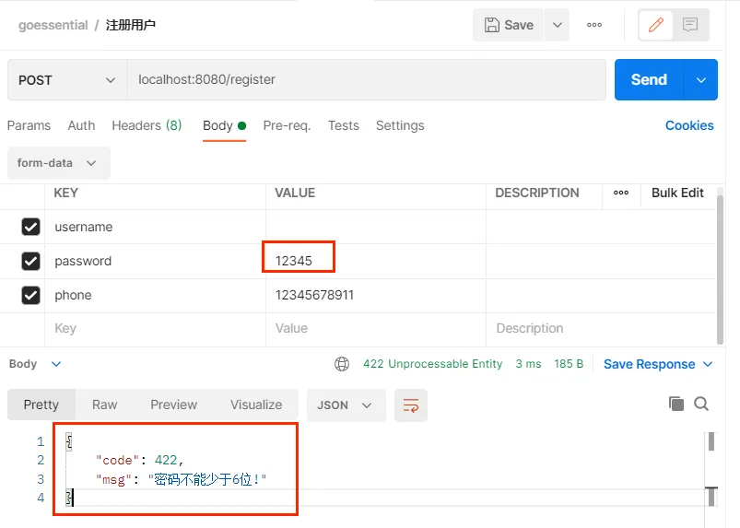Viewport: 740px width, 528px height.
Task: Click the 注册用户 request name
Action: pyautogui.click(x=131, y=25)
